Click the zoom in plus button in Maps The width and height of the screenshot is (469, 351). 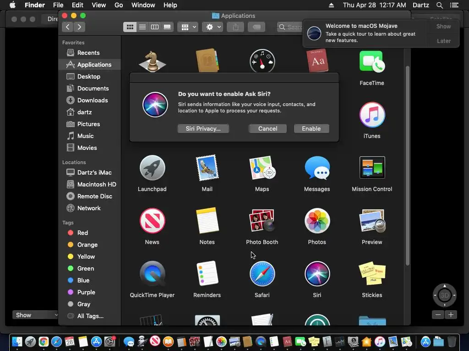(x=451, y=314)
